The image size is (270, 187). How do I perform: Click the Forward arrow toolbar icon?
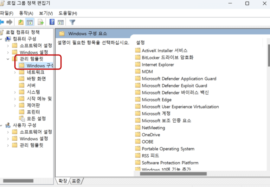(9, 22)
